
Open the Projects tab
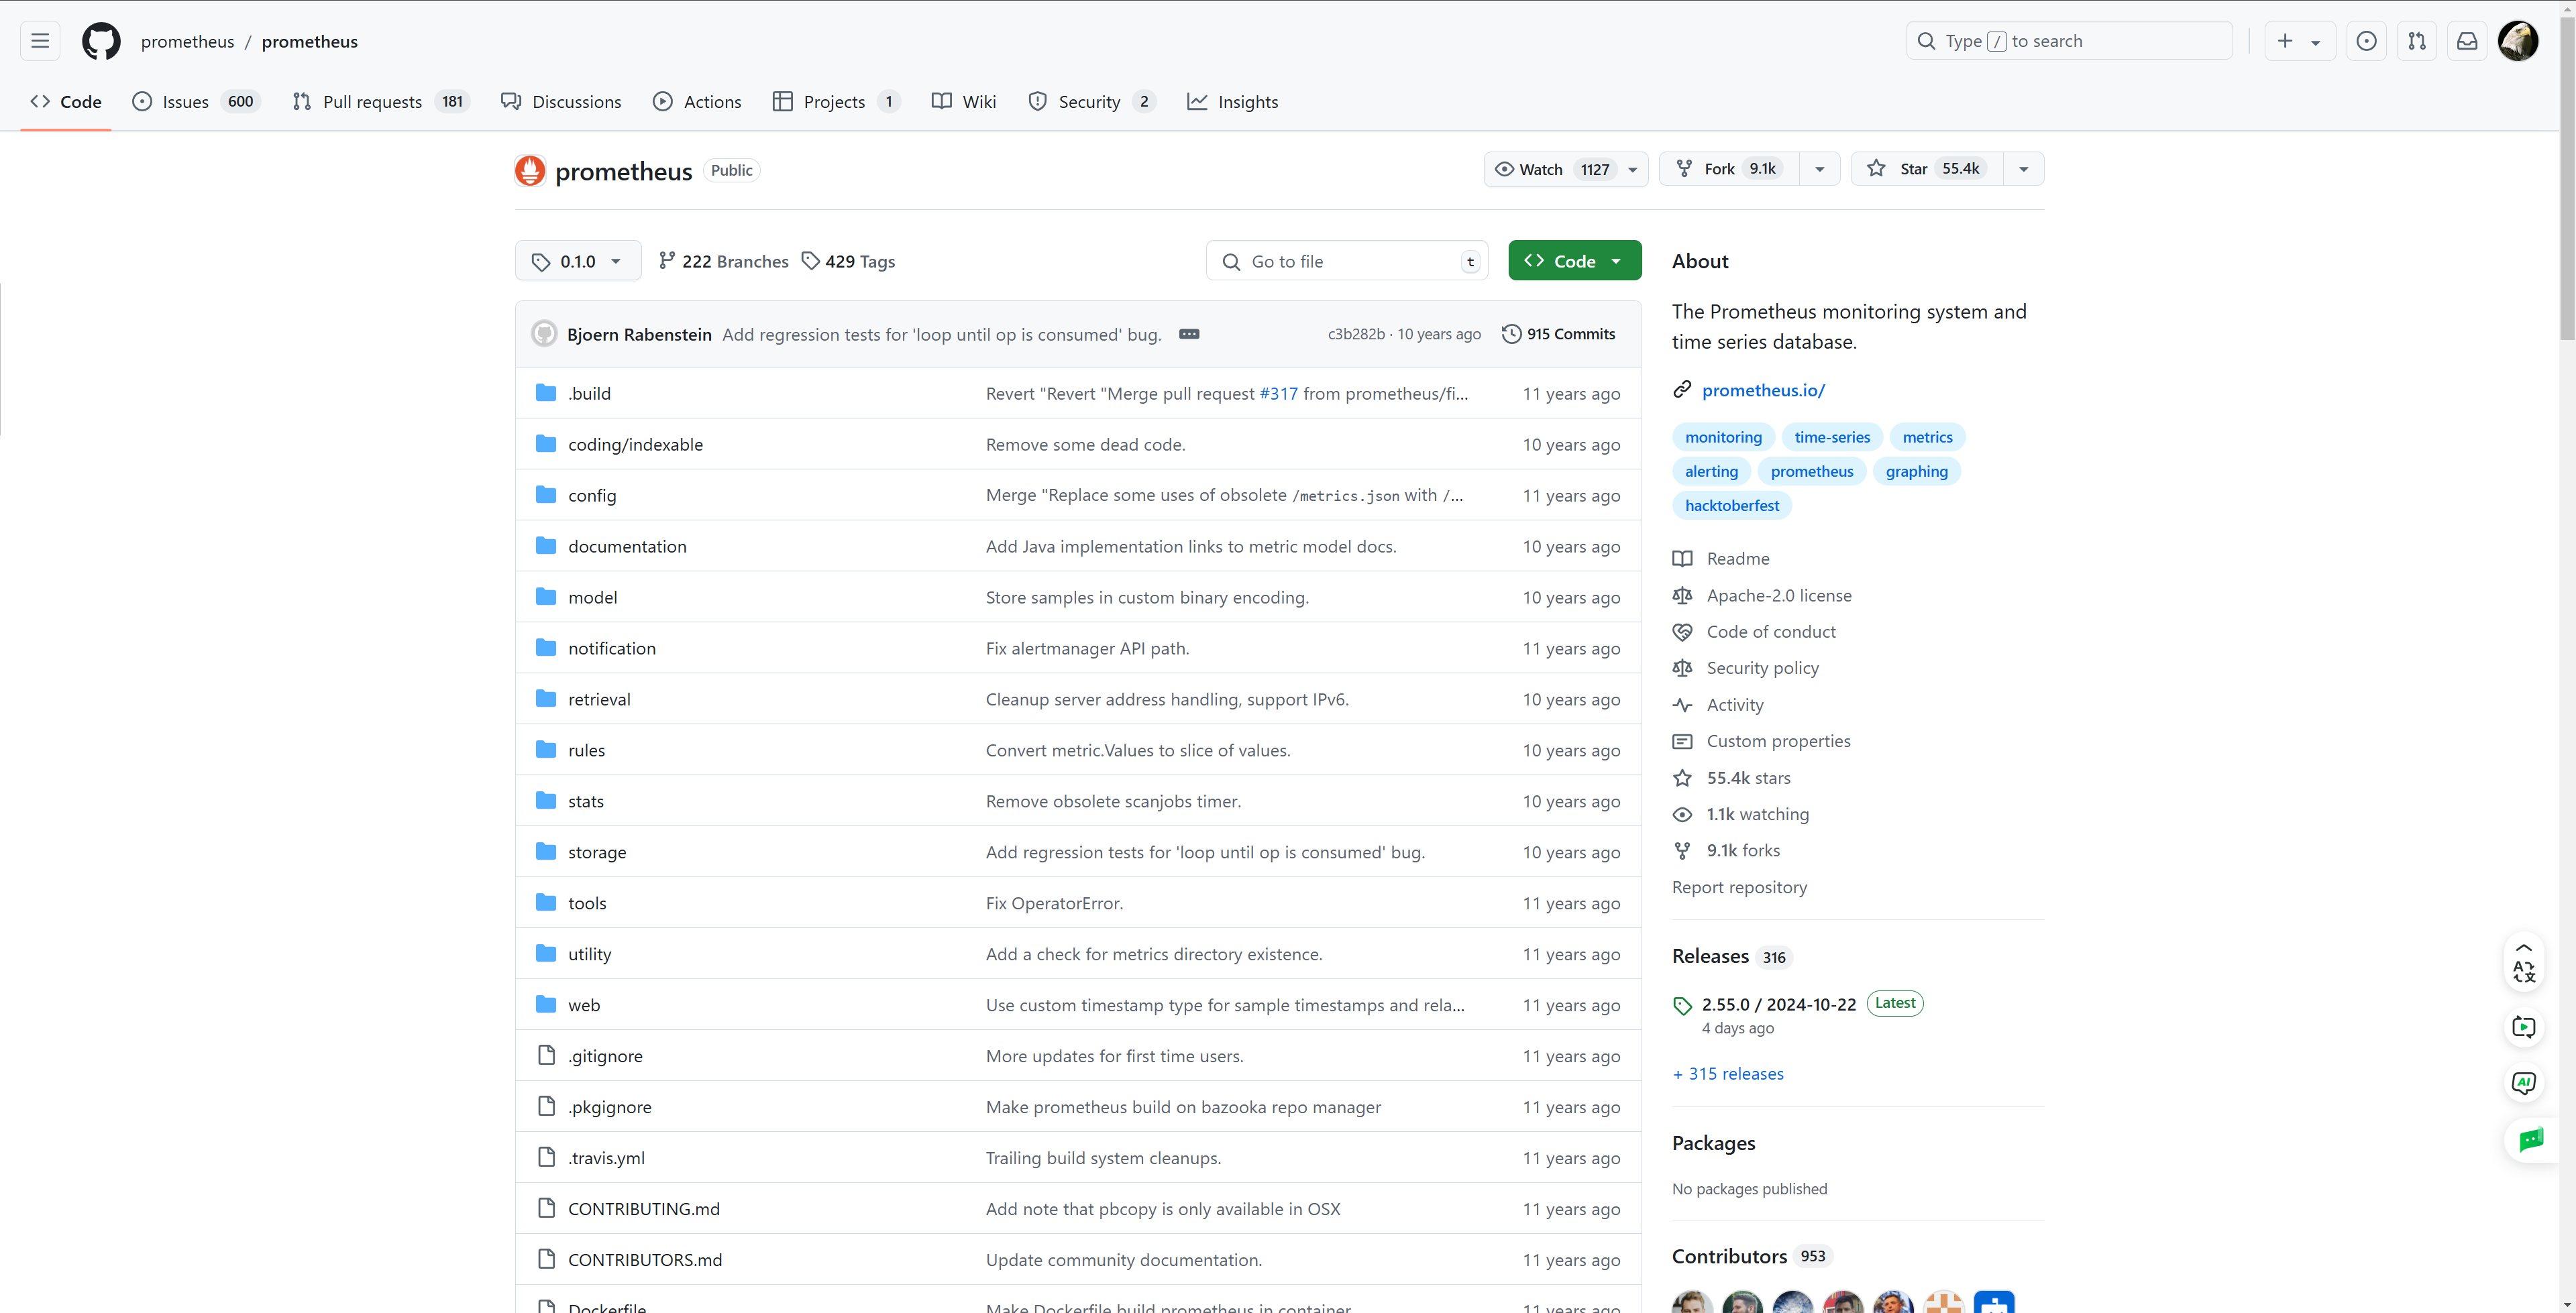836,102
